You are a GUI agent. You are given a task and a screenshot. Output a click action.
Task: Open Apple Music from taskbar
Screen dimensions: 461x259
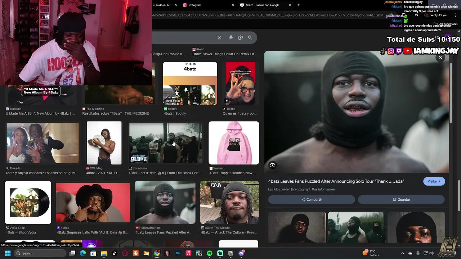pos(188,253)
